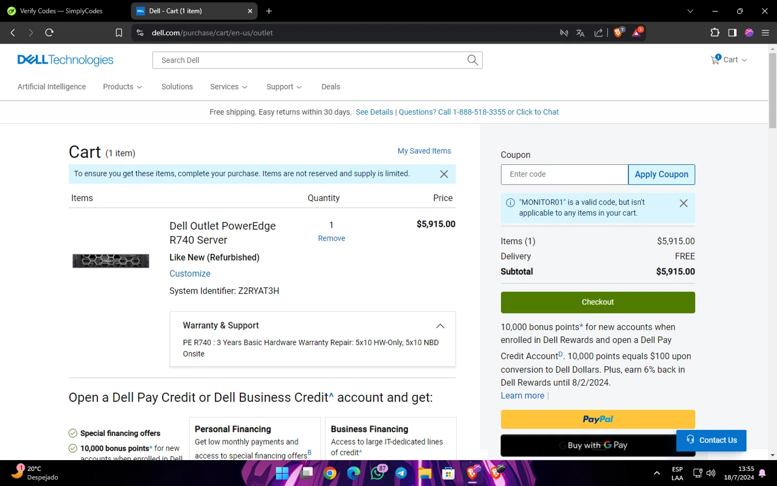This screenshot has width=777, height=486.
Task: Click the Customize link
Action: click(x=190, y=274)
